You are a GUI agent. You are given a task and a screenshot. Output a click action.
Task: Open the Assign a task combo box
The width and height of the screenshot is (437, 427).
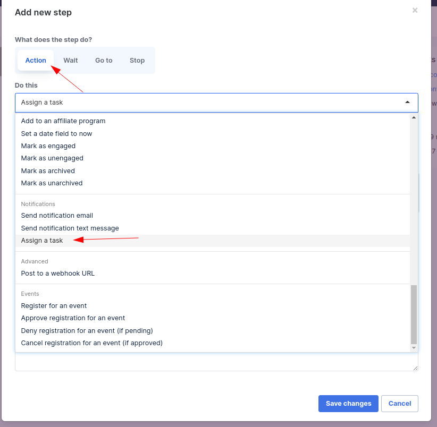click(216, 103)
